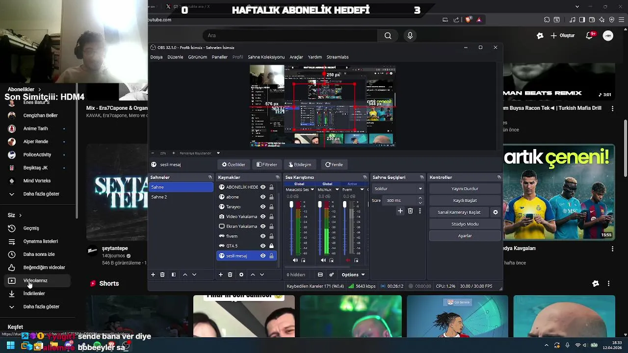Open source Özellikler button

(234, 165)
